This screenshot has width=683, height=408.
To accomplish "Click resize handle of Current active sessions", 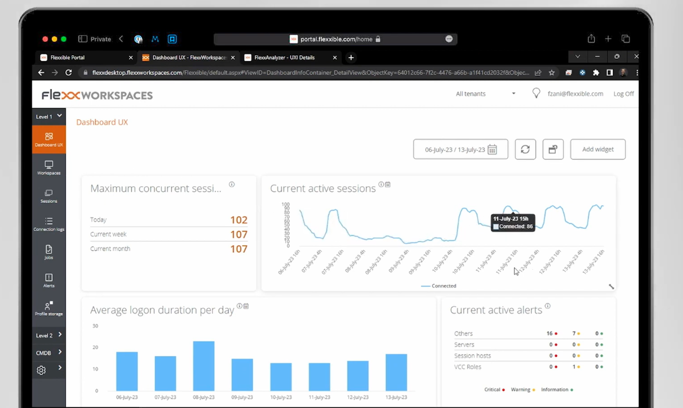I will pyautogui.click(x=611, y=286).
